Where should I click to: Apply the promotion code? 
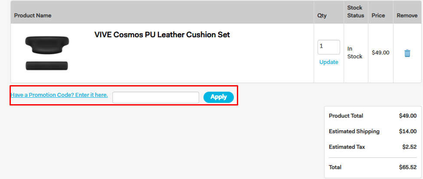[x=219, y=97]
